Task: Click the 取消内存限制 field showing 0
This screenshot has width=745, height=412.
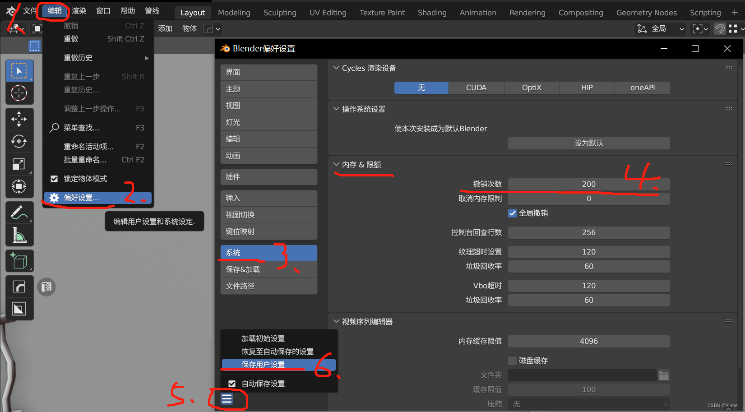Action: (589, 199)
